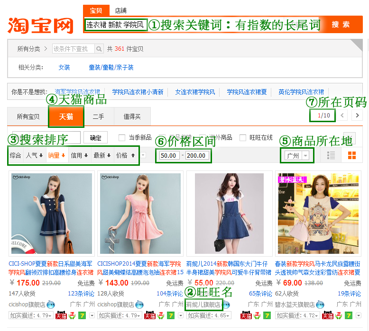Tick the 海外商品 checkbox
This screenshot has height=331, width=369.
click(202, 138)
